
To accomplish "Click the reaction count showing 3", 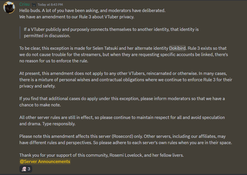I will coord(29,169).
